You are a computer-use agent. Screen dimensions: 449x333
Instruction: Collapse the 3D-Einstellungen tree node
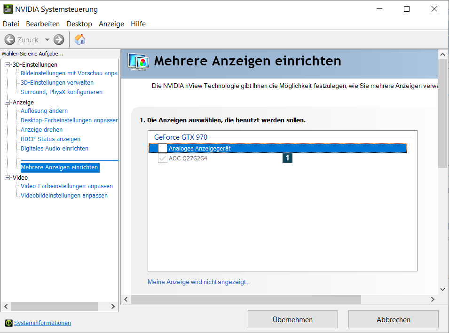7,65
